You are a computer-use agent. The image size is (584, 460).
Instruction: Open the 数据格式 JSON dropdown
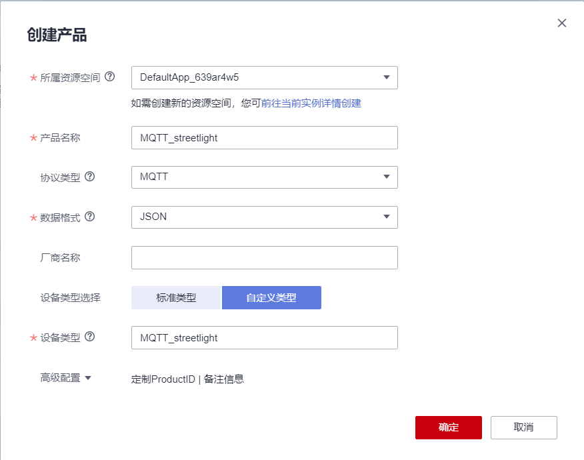[264, 217]
